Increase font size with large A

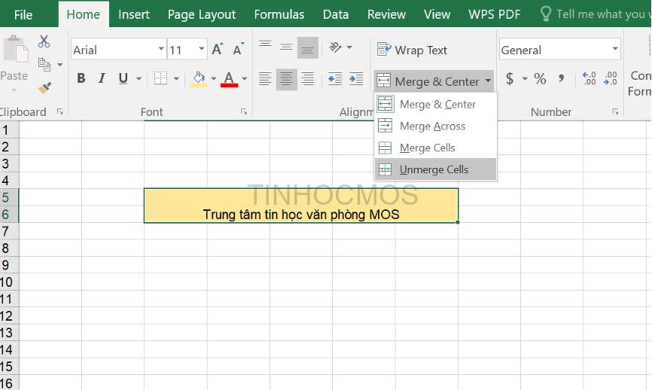coord(218,50)
